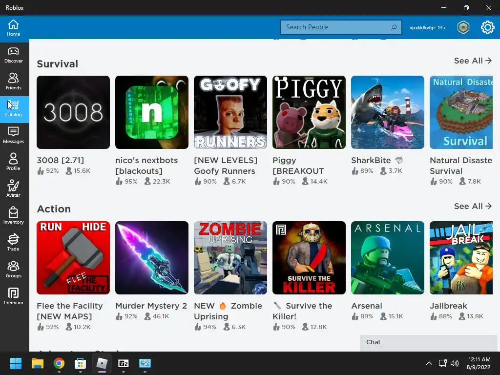The width and height of the screenshot is (500, 375).
Task: Open the 3008 game thumbnail
Action: click(73, 112)
